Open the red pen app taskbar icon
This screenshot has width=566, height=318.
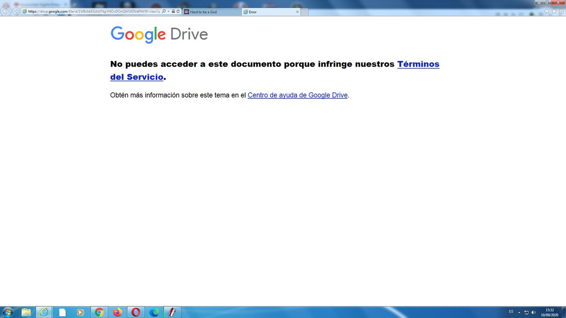click(172, 312)
